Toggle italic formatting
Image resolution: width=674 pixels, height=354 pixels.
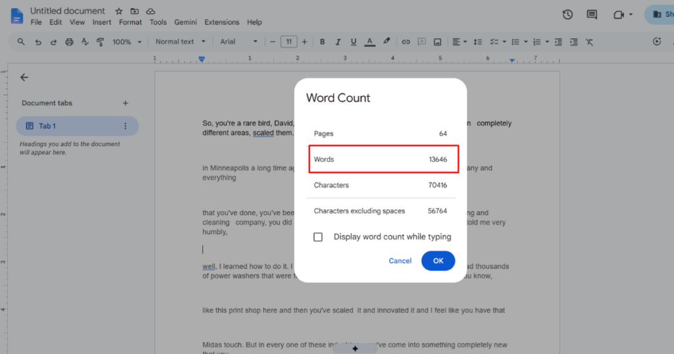[338, 41]
